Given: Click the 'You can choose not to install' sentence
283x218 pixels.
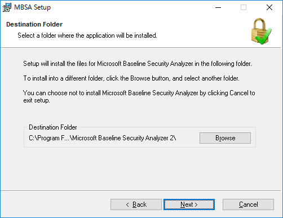Looking at the screenshot, I should (139, 93).
